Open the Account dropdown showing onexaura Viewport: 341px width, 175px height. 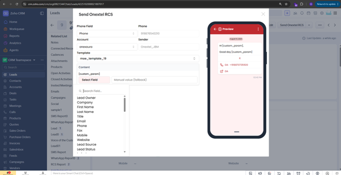[x=107, y=47]
